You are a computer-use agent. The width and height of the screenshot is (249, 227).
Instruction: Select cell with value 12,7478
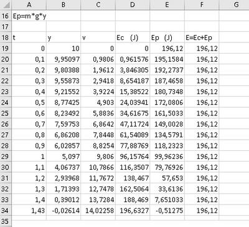click(x=98, y=189)
